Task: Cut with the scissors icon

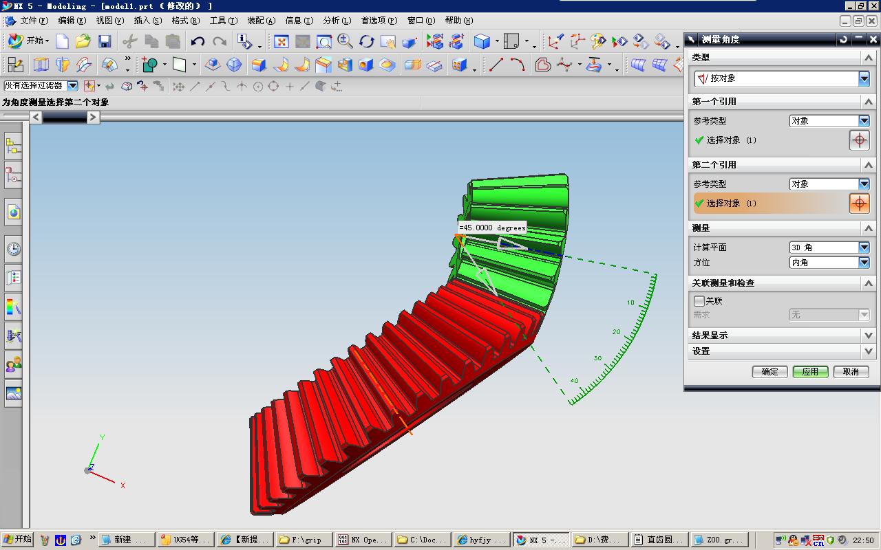Action: point(129,41)
